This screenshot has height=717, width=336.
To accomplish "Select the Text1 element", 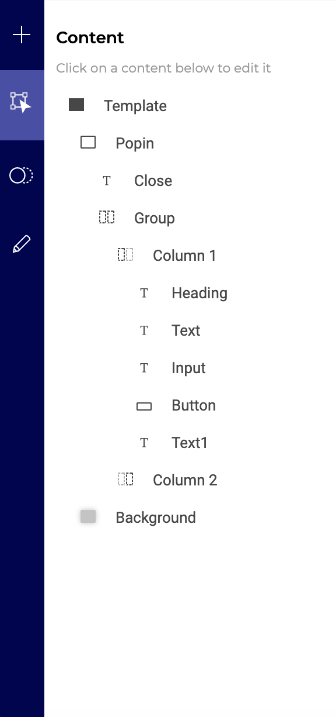I will tap(190, 443).
